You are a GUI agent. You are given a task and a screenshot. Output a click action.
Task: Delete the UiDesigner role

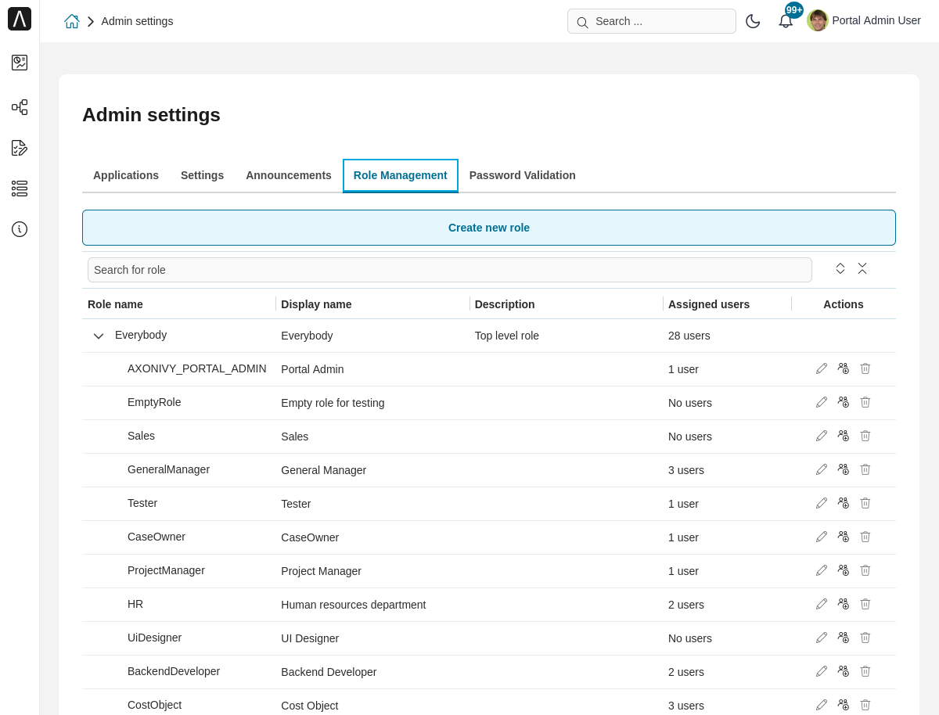(x=865, y=638)
